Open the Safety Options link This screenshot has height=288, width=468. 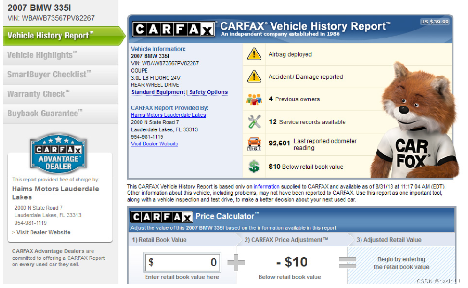click(x=208, y=92)
